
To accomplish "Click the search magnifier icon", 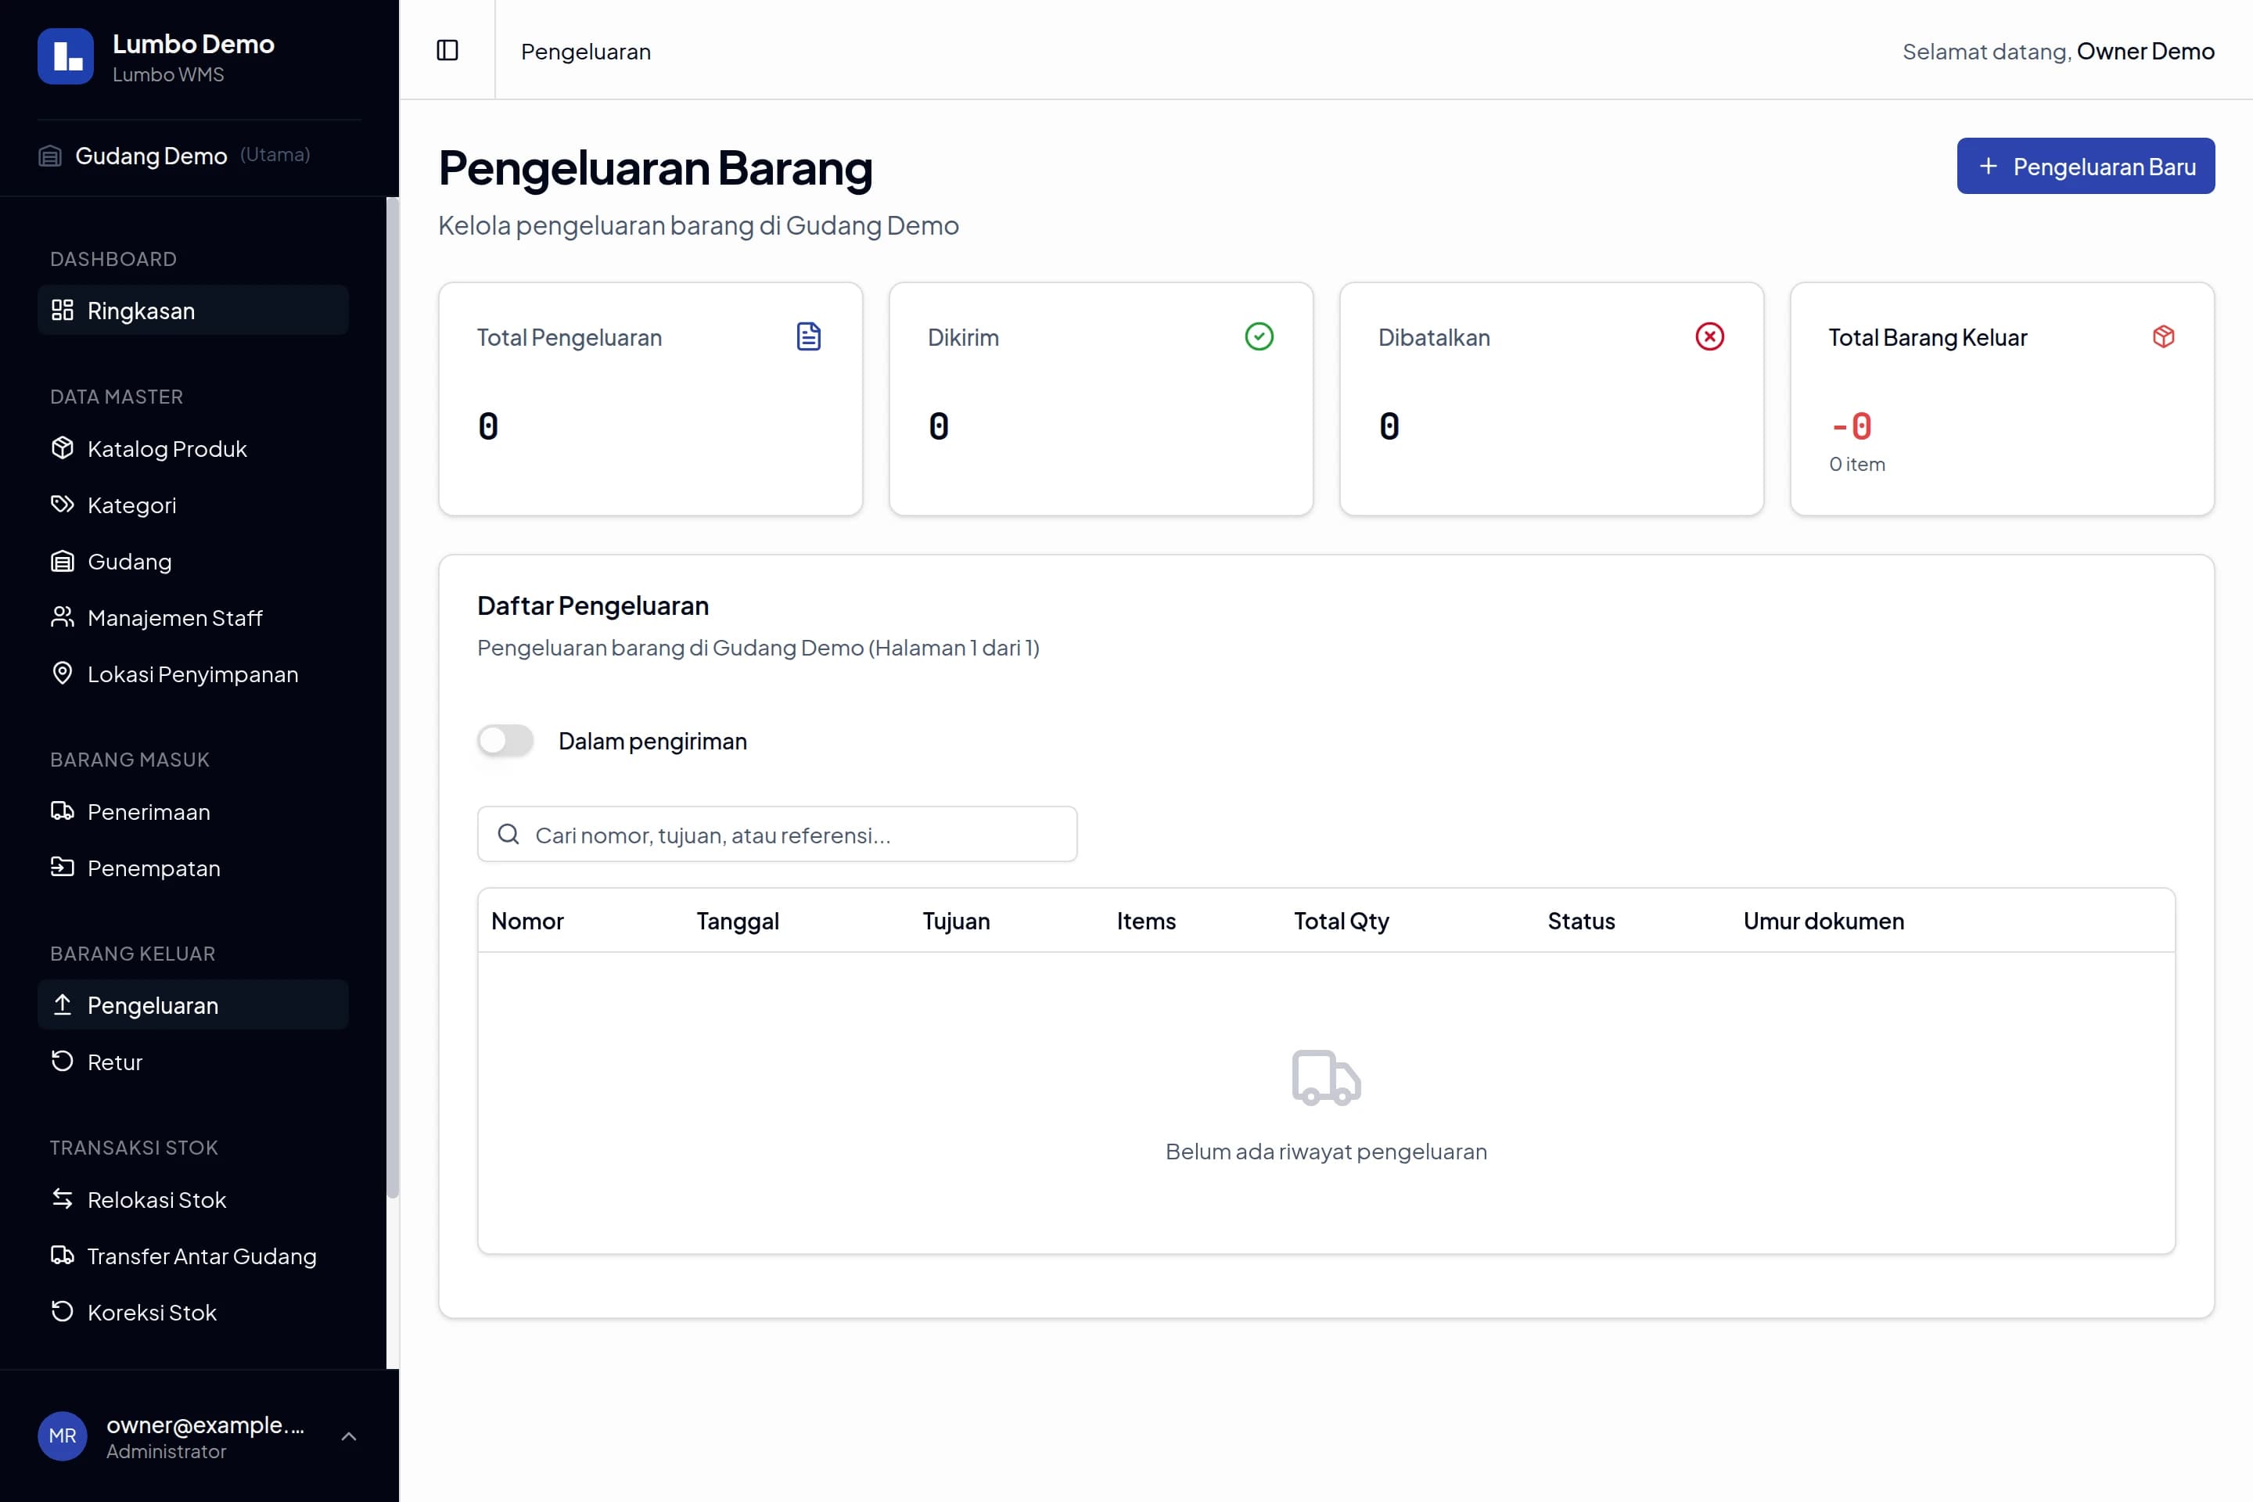I will [x=508, y=835].
